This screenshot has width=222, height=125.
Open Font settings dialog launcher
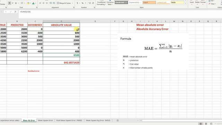point(37,7)
